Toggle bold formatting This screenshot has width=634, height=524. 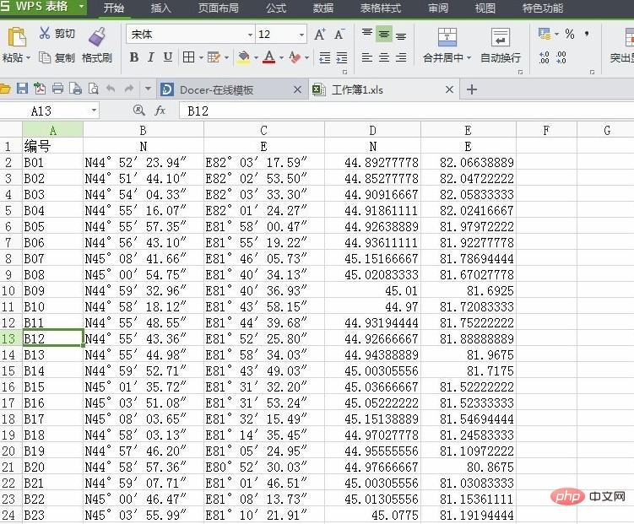pyautogui.click(x=134, y=57)
